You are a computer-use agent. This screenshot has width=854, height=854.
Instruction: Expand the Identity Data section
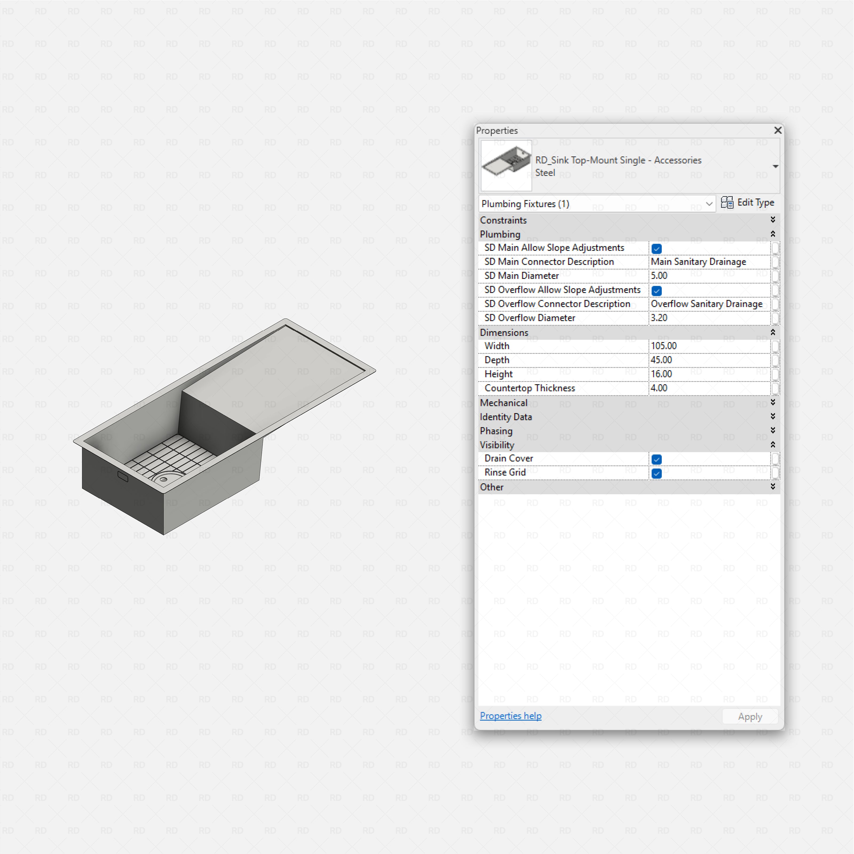click(x=773, y=416)
